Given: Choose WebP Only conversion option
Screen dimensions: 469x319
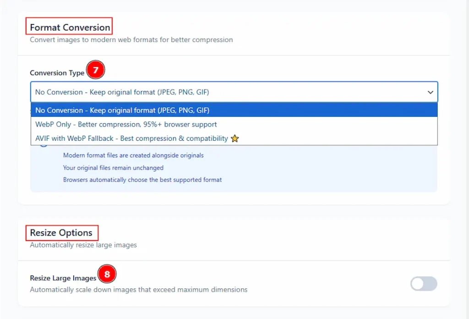Looking at the screenshot, I should click(126, 124).
